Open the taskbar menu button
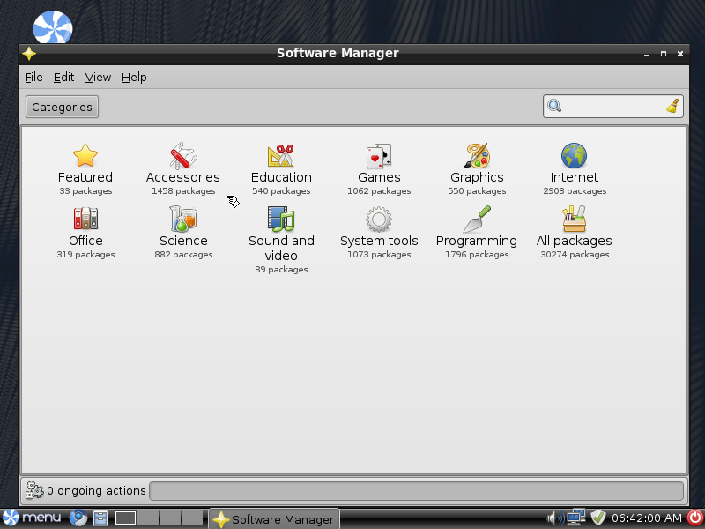Screen dimensions: 705x529 tap(33, 518)
